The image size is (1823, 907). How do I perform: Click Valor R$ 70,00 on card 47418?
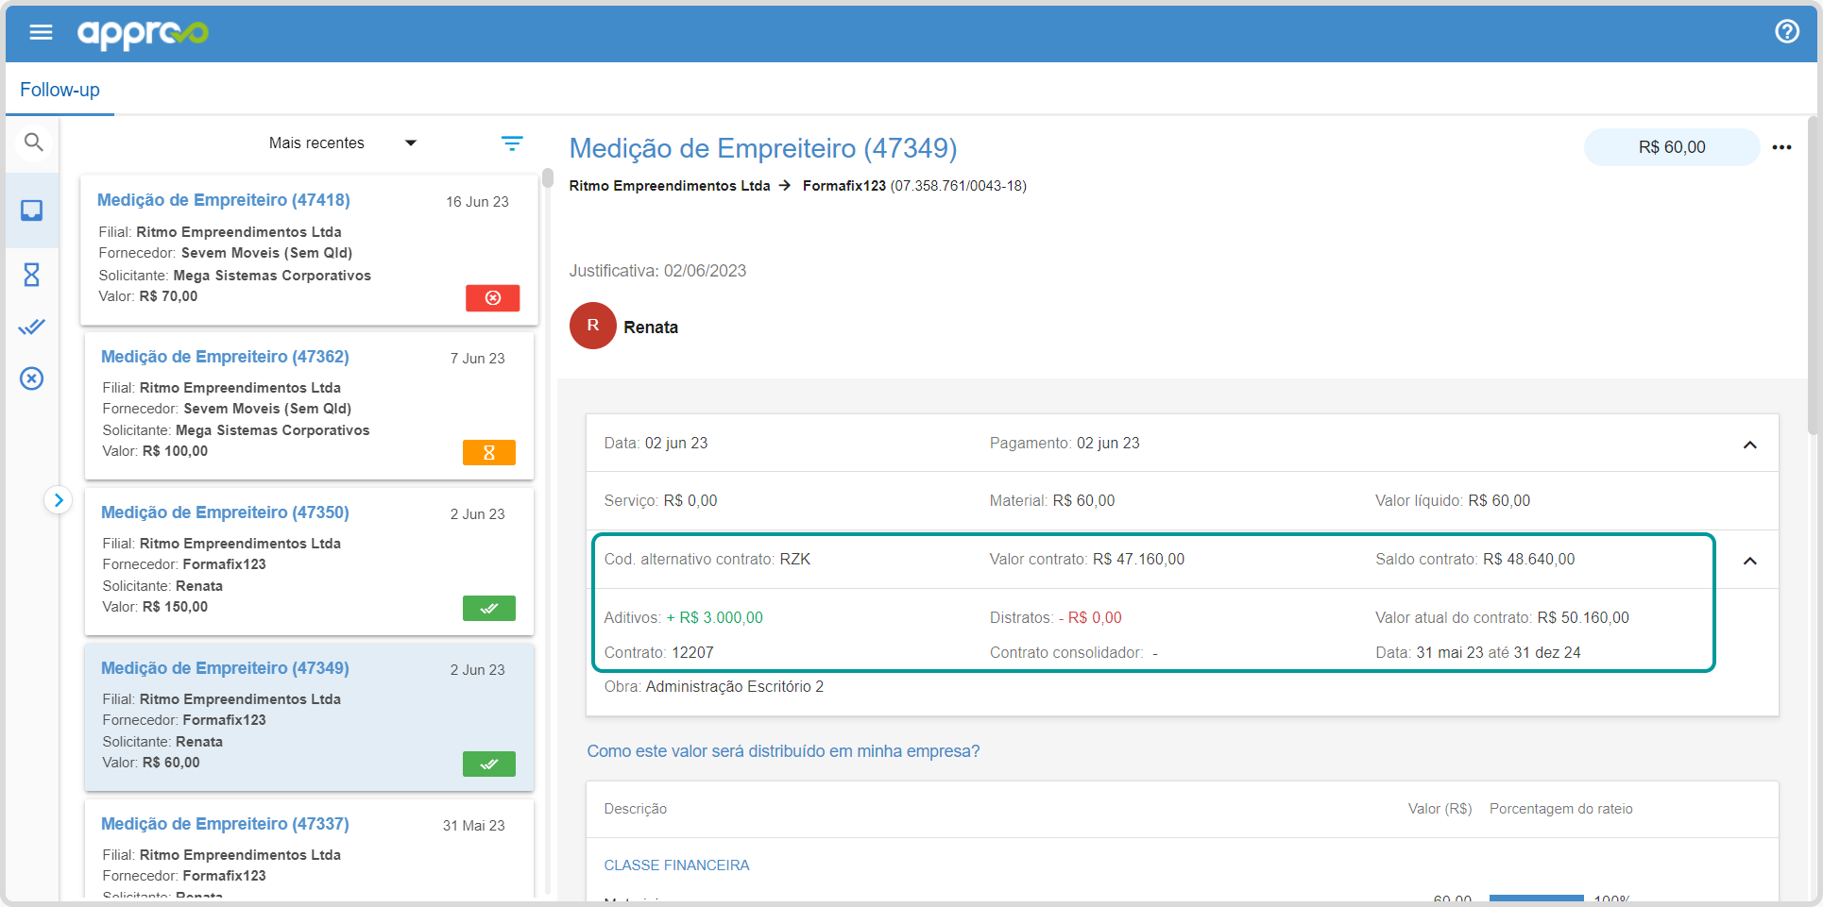tap(148, 296)
